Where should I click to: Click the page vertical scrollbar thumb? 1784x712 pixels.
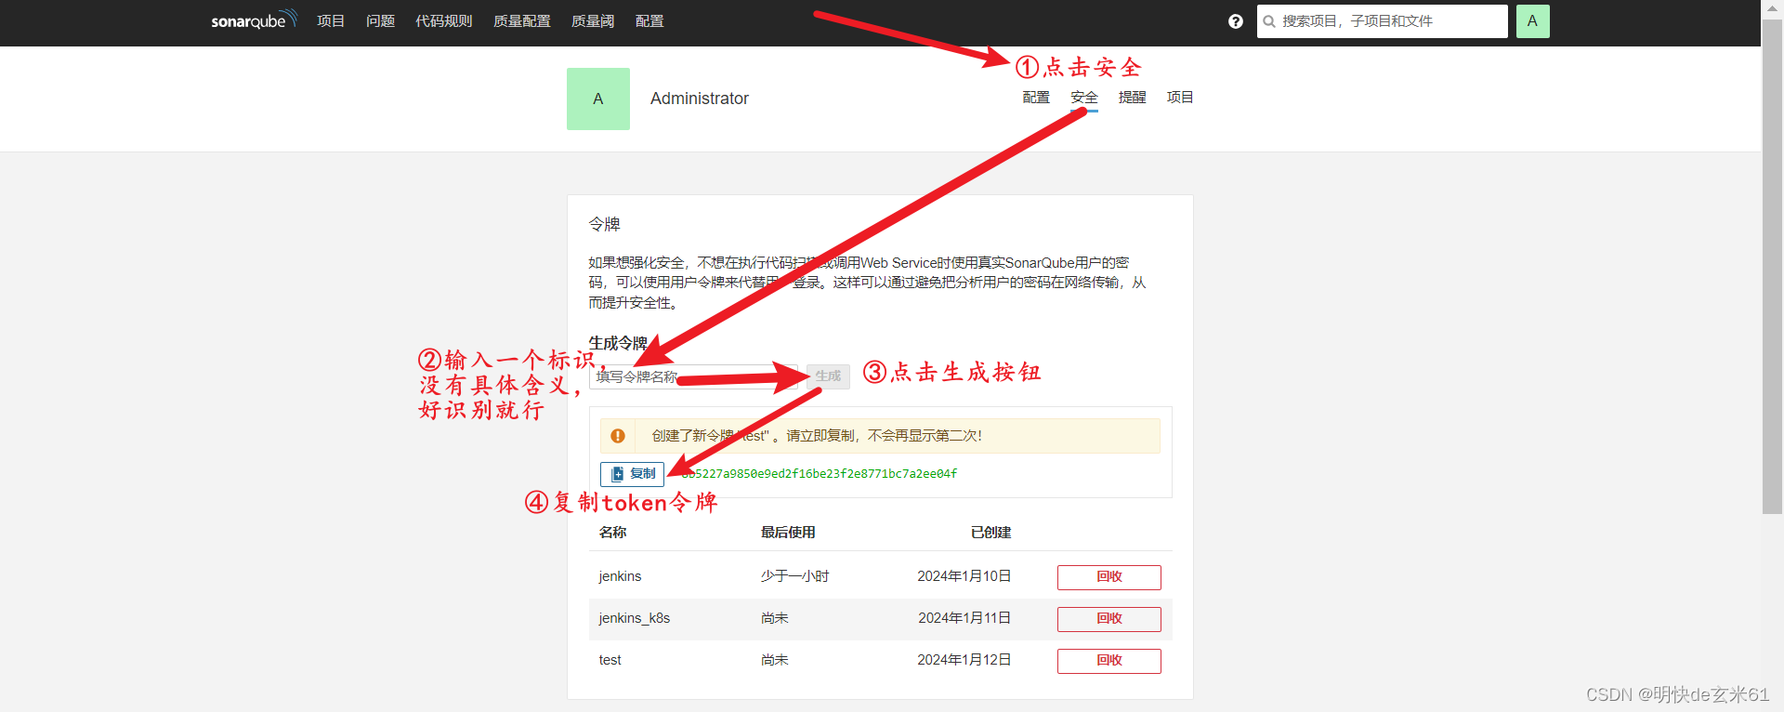1772,266
